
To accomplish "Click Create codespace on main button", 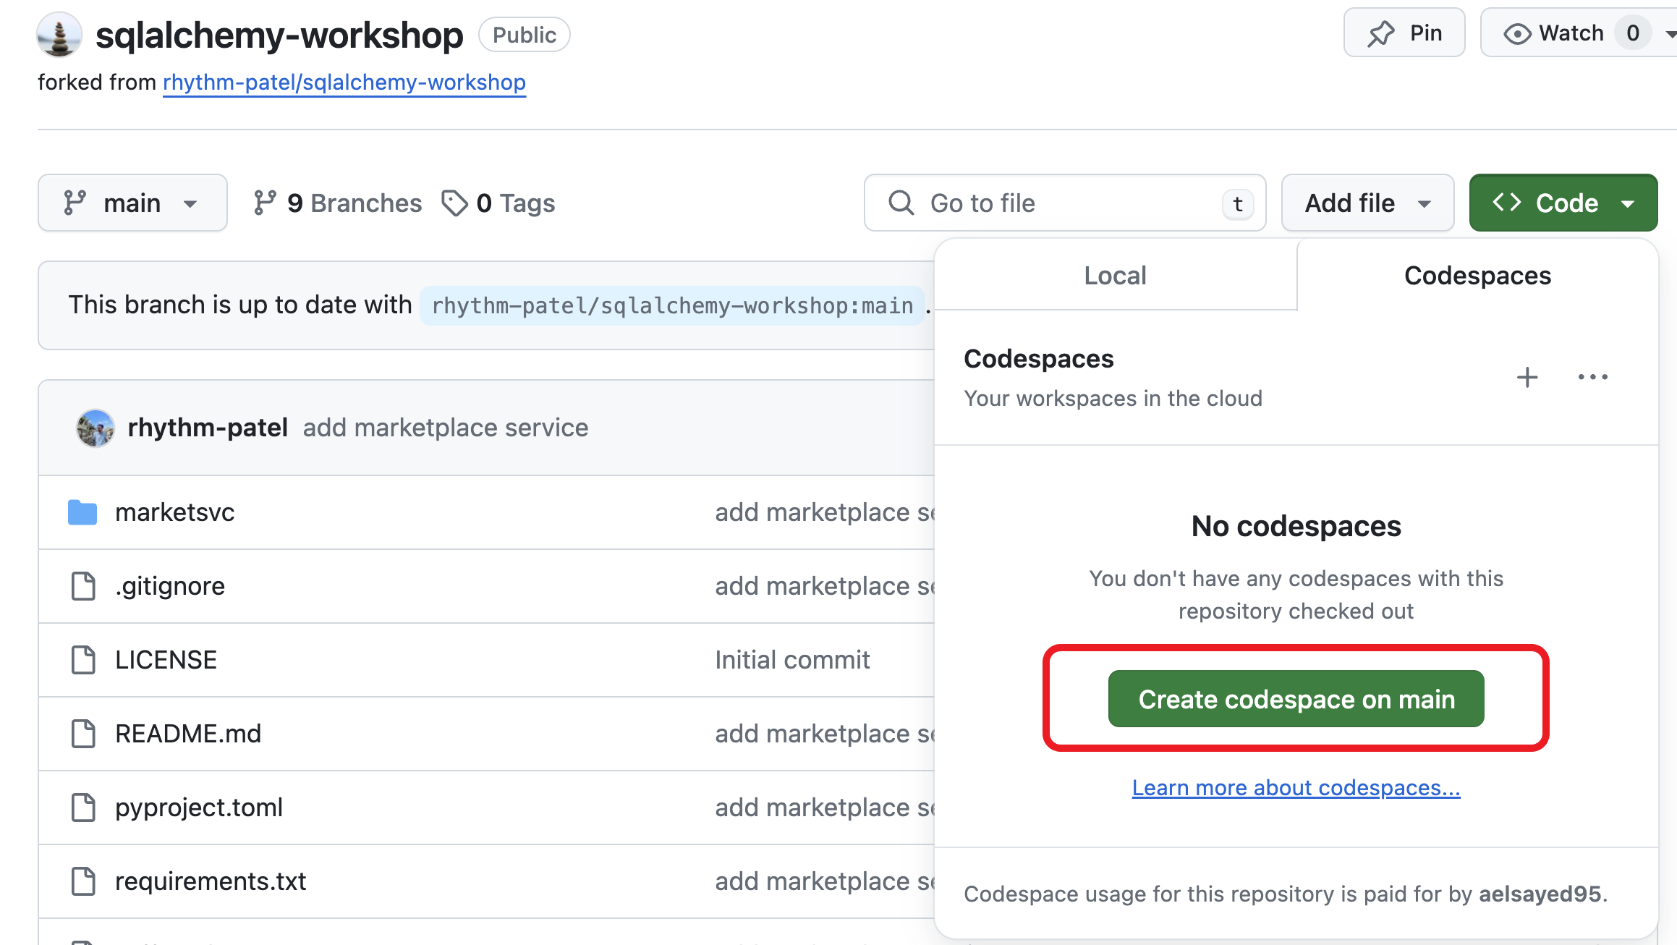I will [x=1296, y=699].
